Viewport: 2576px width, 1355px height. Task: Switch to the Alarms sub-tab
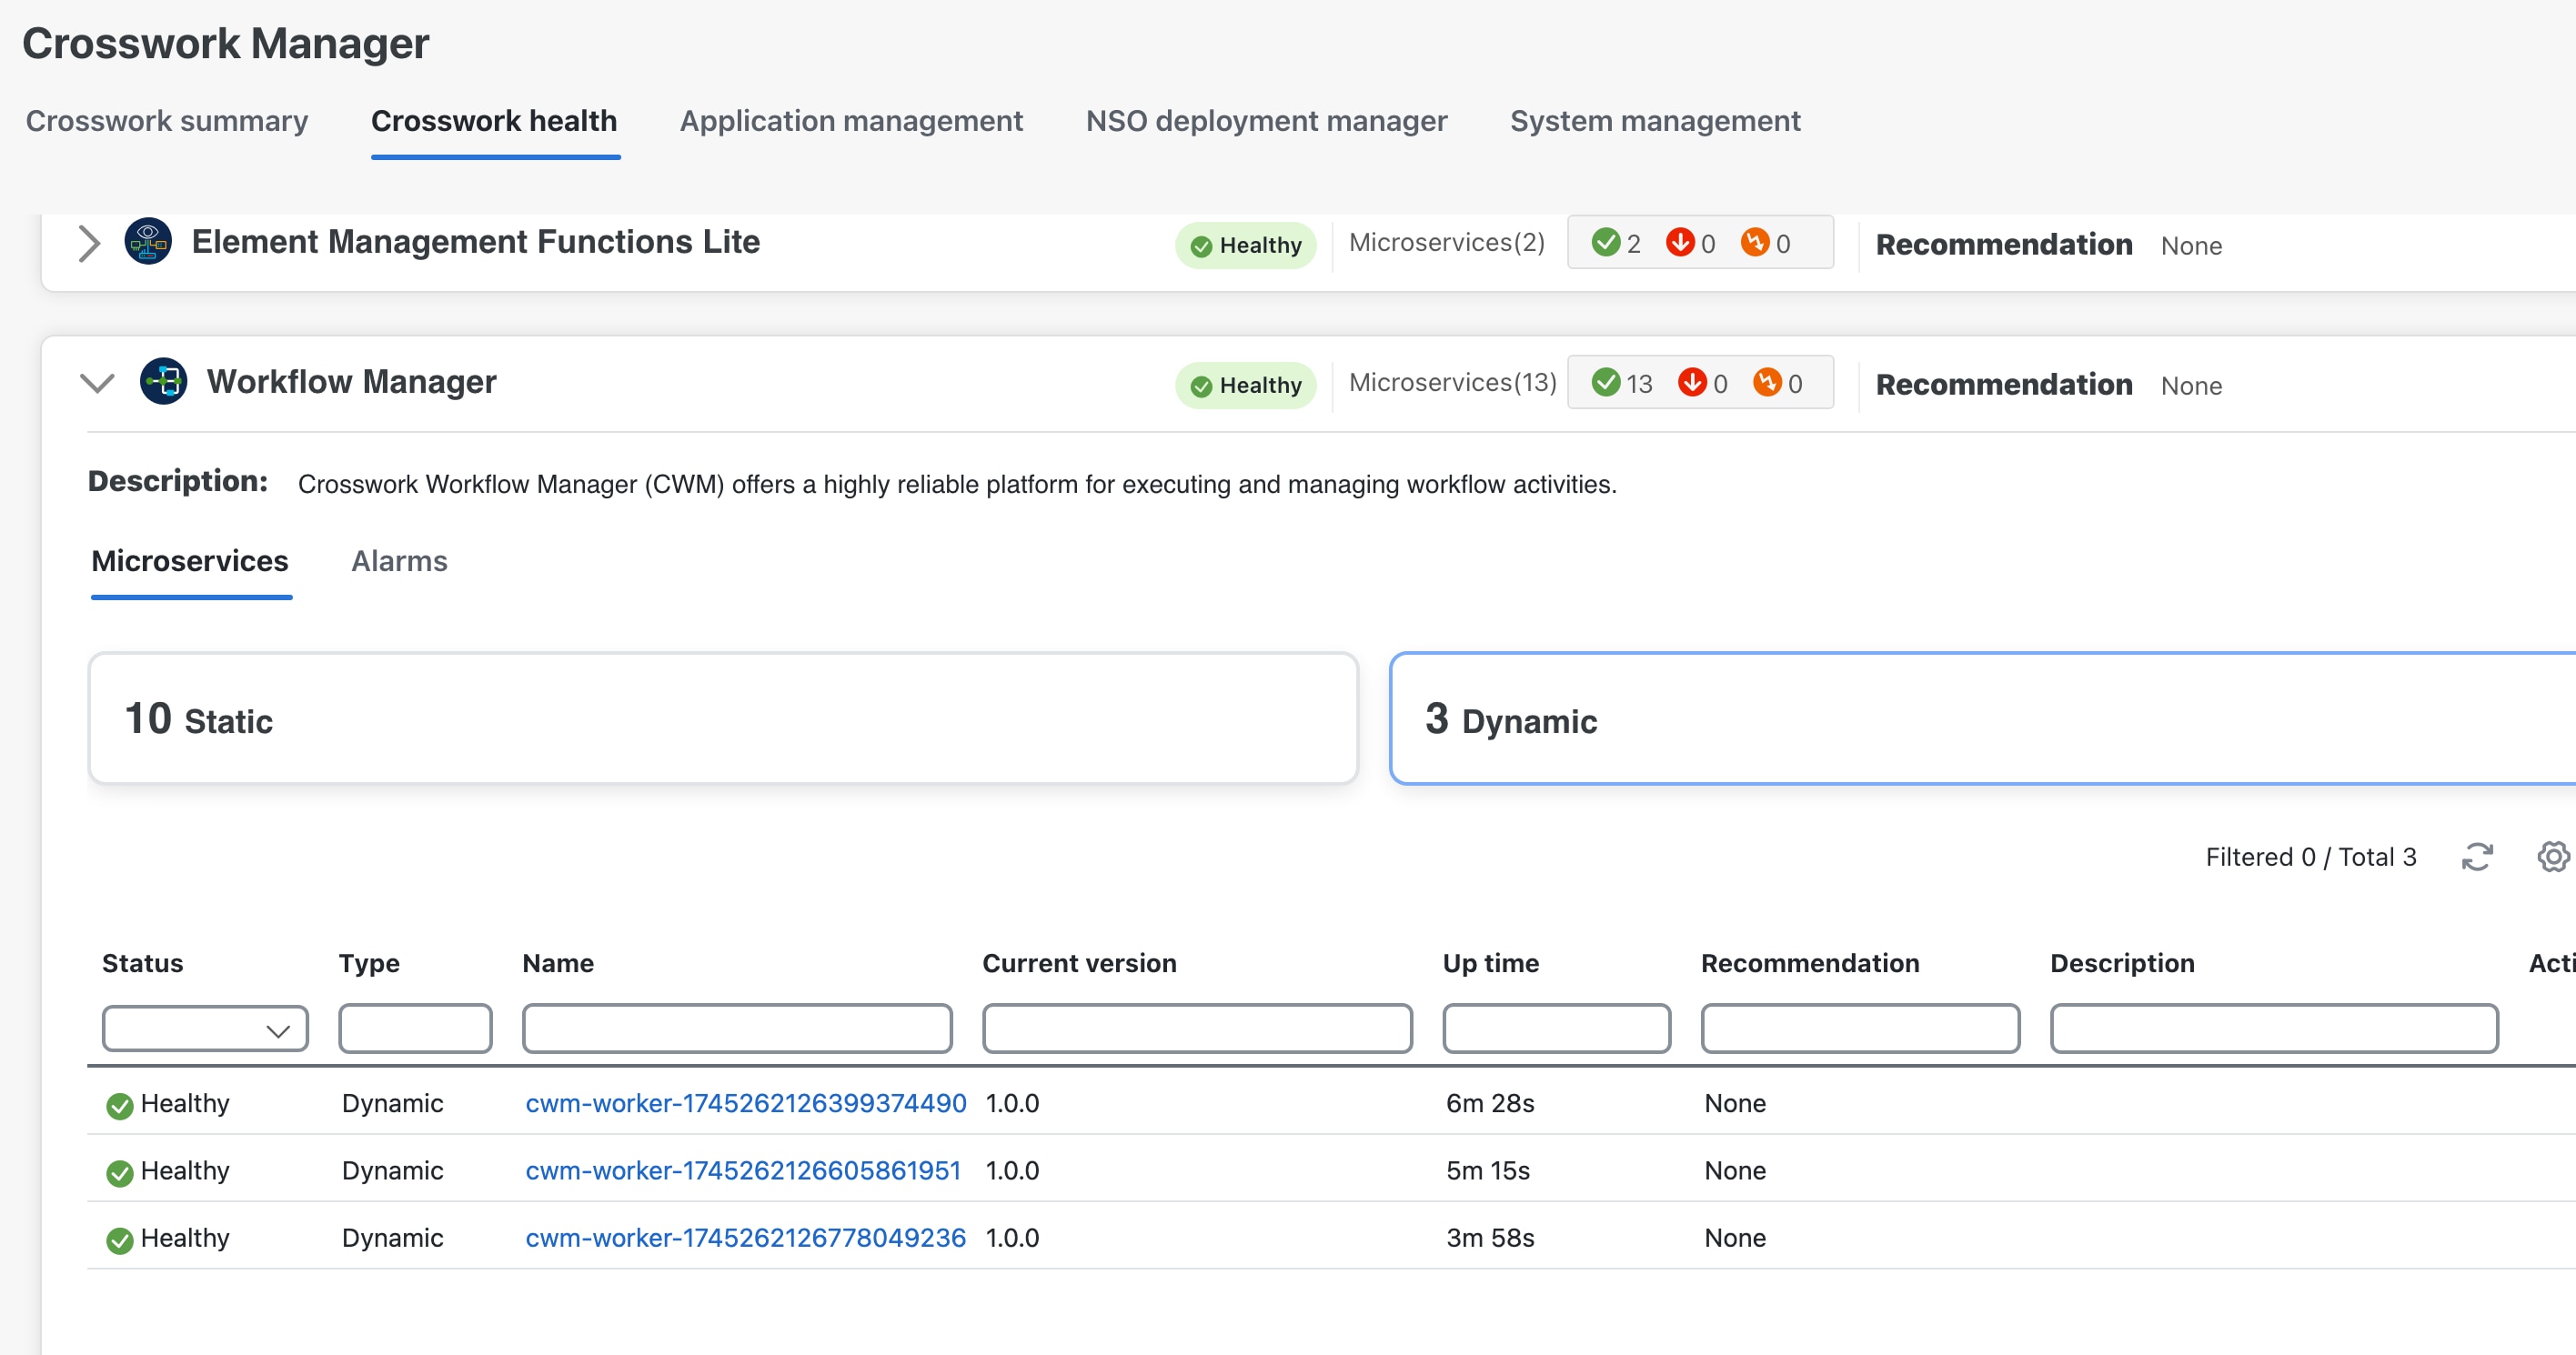point(399,561)
